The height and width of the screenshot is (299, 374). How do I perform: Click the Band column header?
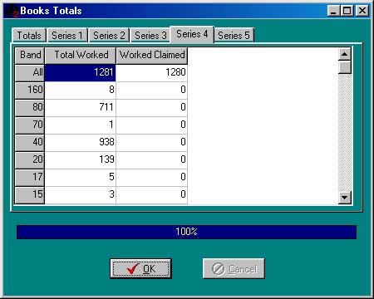[x=30, y=56]
